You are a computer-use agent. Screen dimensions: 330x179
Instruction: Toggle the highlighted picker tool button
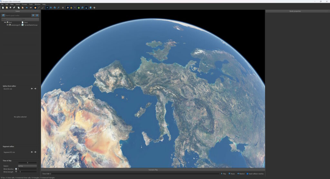[47, 8]
